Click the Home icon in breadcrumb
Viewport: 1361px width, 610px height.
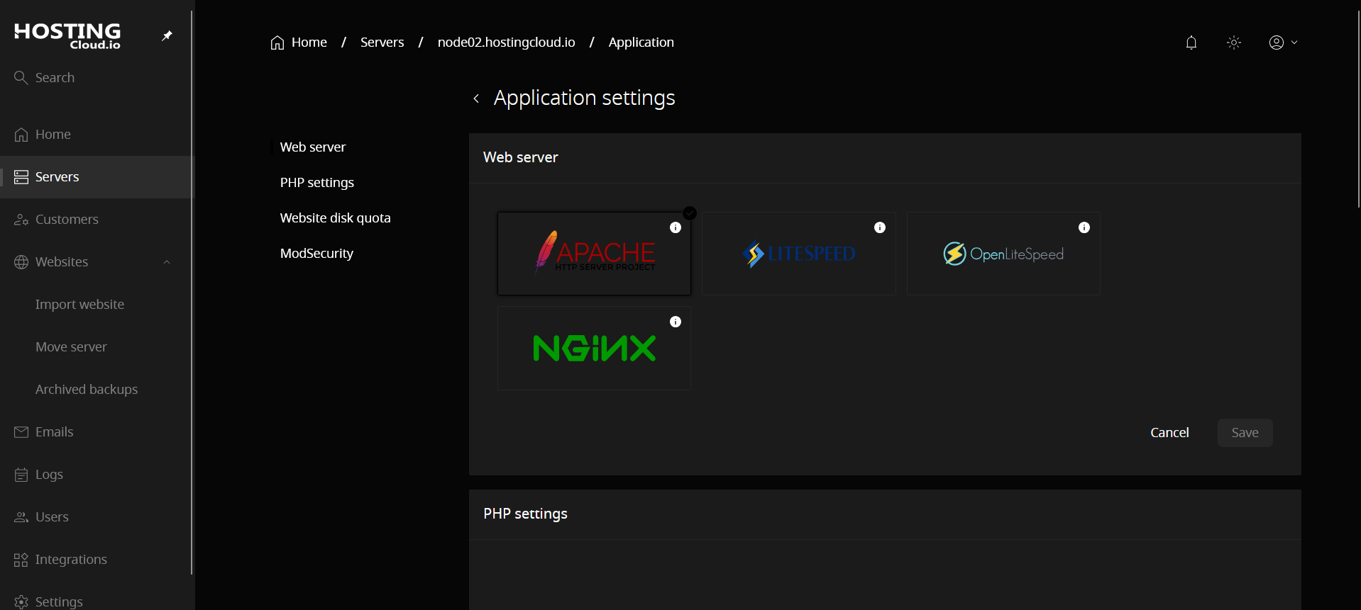277,43
